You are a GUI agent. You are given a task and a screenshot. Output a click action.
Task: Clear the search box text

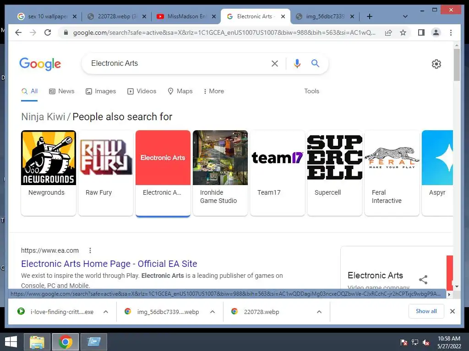(275, 63)
